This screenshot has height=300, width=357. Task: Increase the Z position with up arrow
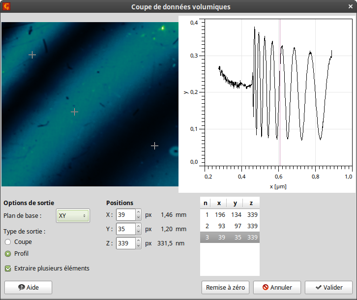click(x=138, y=240)
